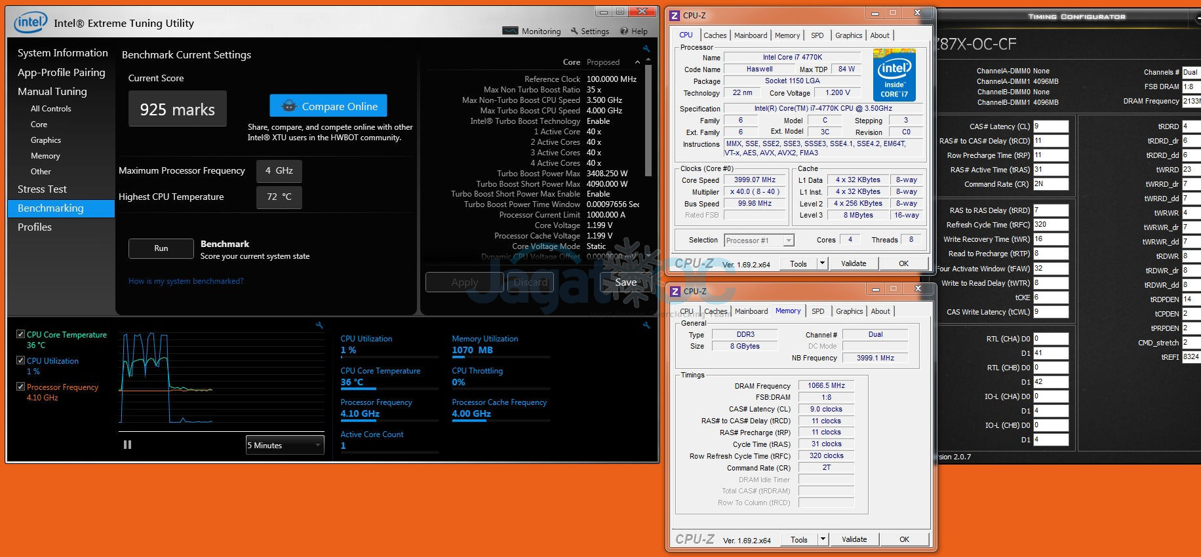Image resolution: width=1201 pixels, height=557 pixels.
Task: Switch to Caches tab in upper CPU-Z window
Action: pos(715,35)
